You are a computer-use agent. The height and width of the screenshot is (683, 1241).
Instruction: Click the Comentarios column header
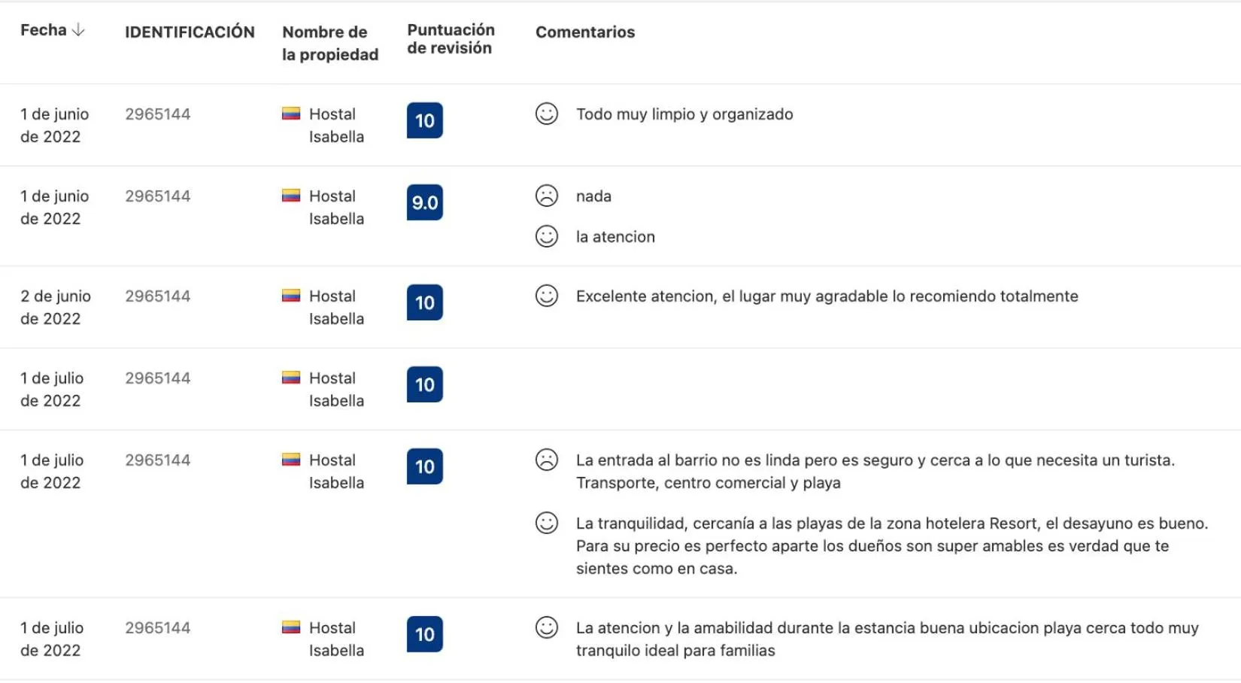click(x=585, y=32)
